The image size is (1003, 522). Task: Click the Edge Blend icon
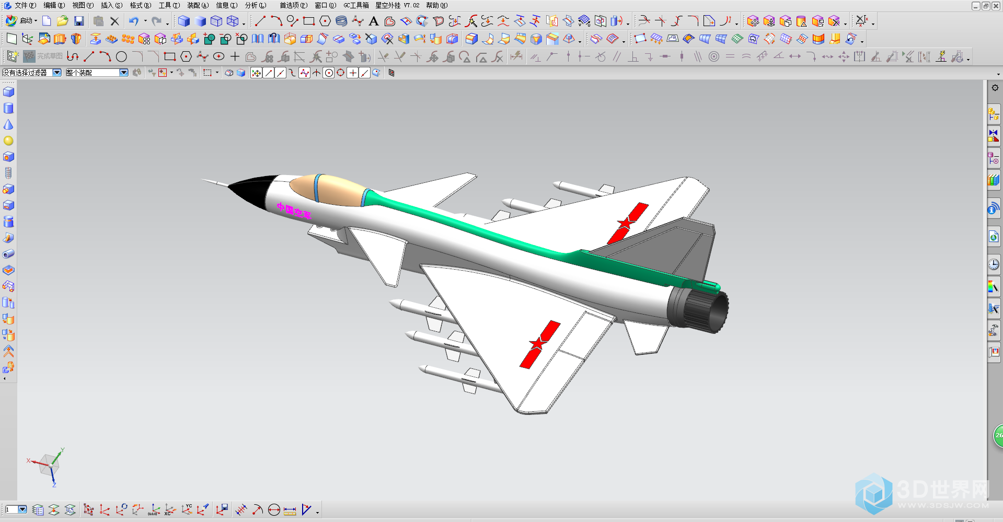[x=471, y=39]
